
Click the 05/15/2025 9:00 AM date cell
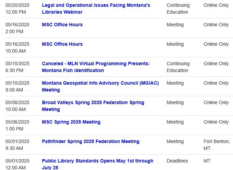tap(17, 86)
